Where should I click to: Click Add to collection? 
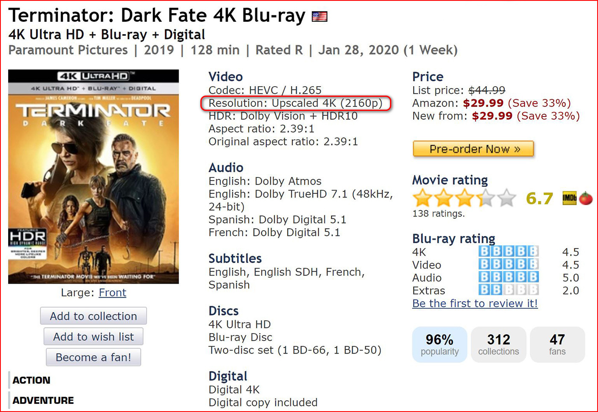(93, 316)
